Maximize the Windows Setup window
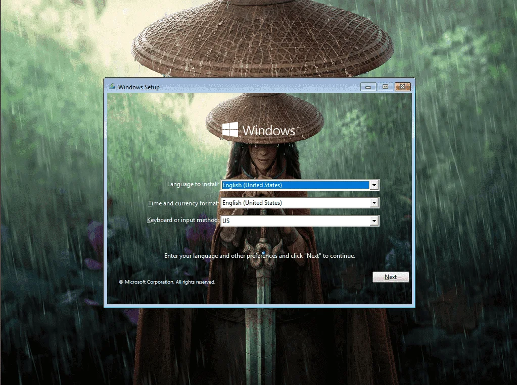This screenshot has height=385, width=517. pyautogui.click(x=385, y=87)
